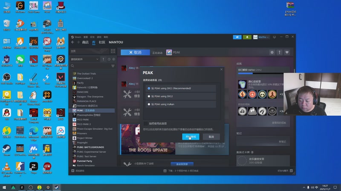The image size is (341, 191).
Task: Open the 好友 friends menu
Action: (x=92, y=37)
